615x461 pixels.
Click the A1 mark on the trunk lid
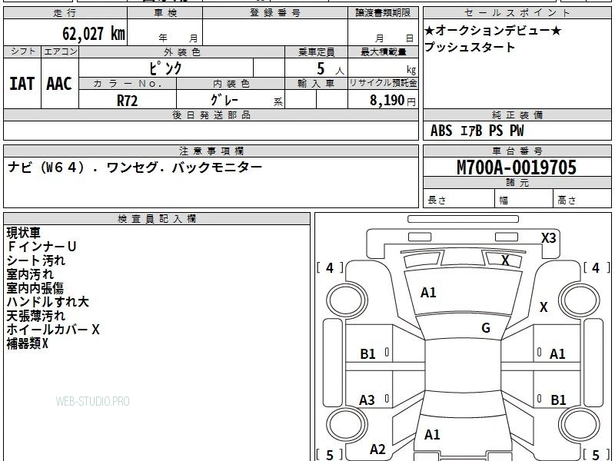click(x=432, y=435)
